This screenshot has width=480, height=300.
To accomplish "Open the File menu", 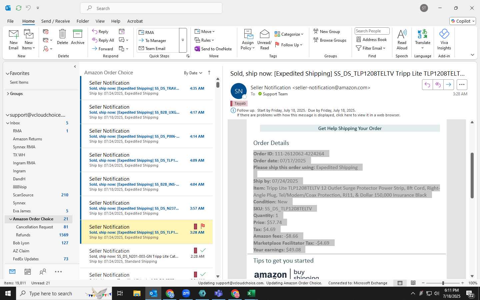I will [10, 21].
